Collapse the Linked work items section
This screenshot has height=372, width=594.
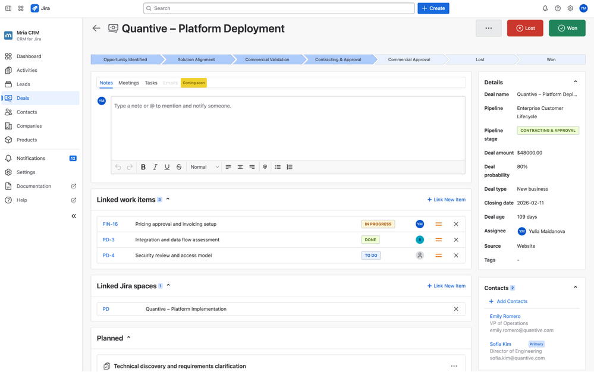pos(168,200)
